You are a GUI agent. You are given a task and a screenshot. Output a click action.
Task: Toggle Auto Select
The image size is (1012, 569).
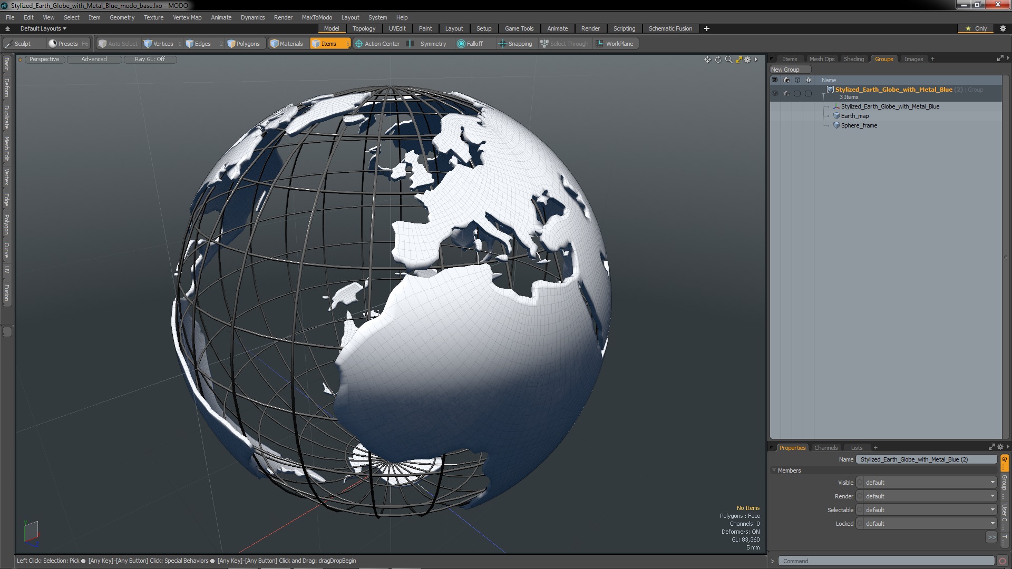pyautogui.click(x=118, y=44)
